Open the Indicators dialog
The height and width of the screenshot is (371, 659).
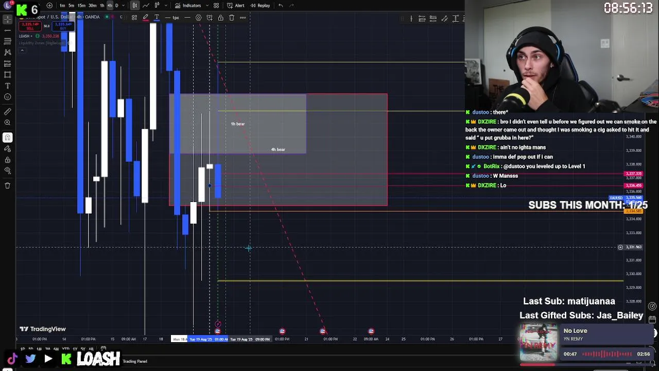click(188, 5)
